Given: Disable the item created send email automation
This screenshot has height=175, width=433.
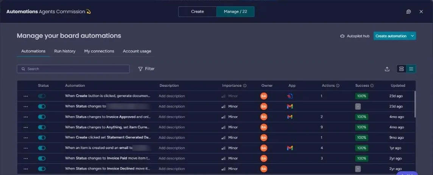Looking at the screenshot, I should coord(42,148).
